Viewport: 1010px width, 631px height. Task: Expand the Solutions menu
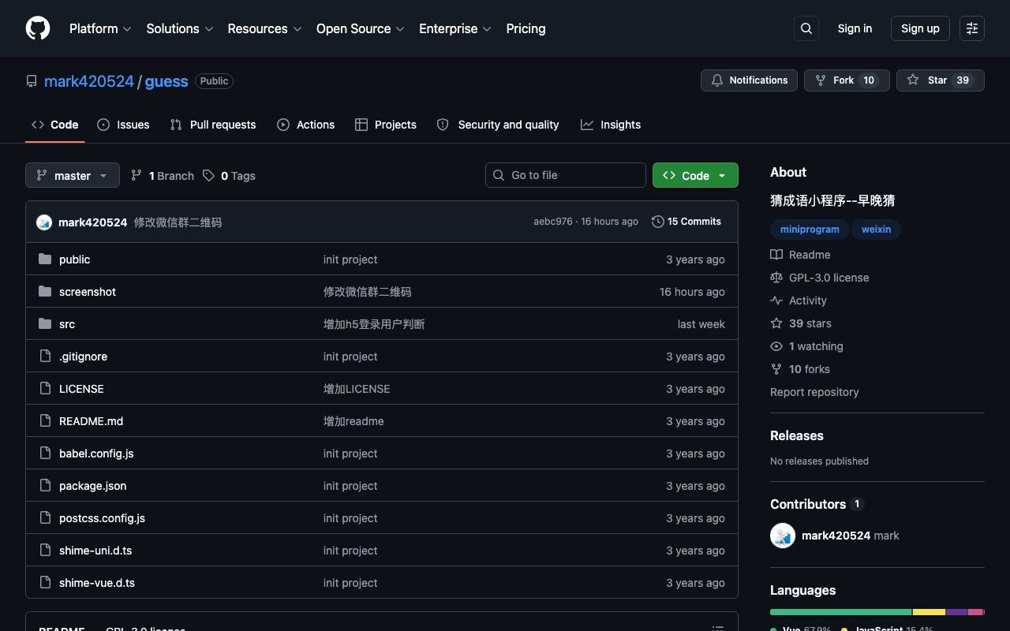(x=180, y=28)
